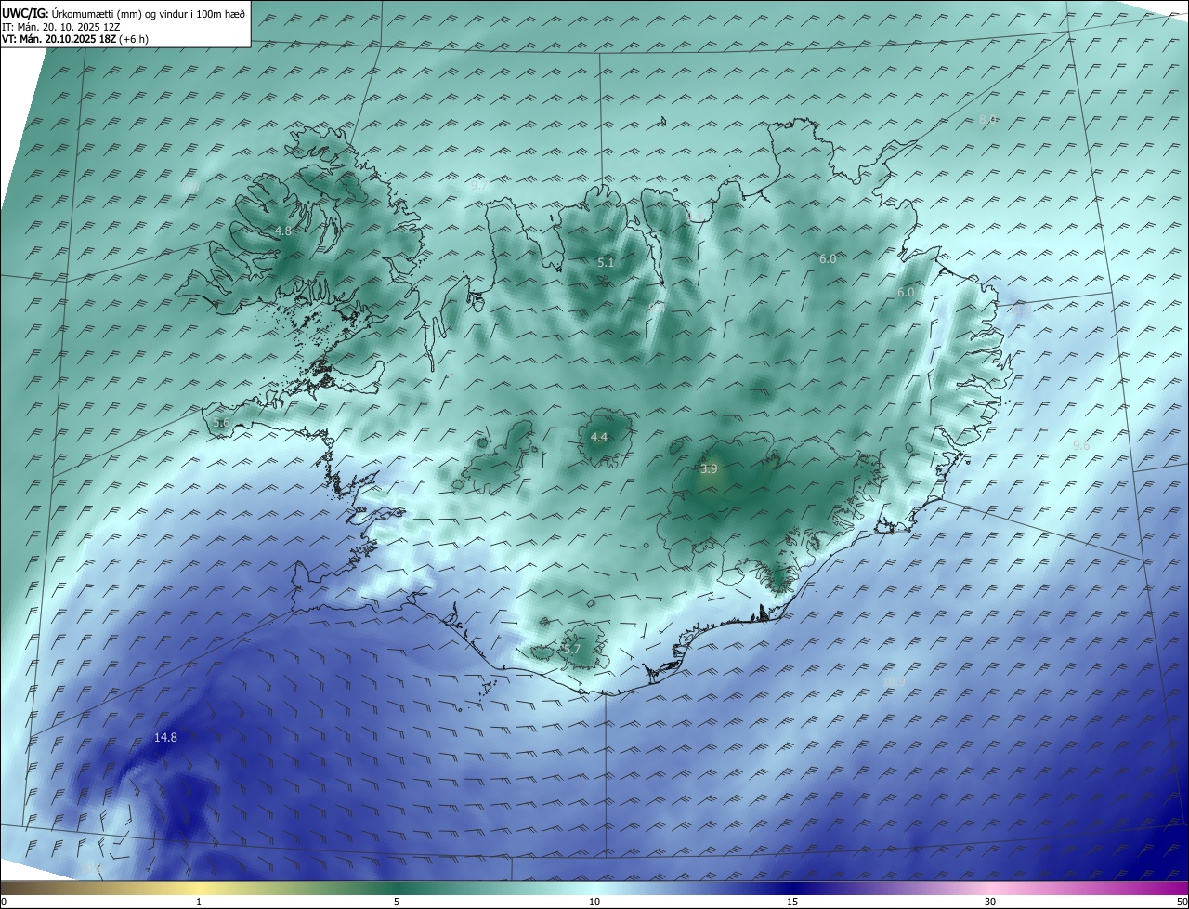Click the 9.6 value off the east coast
This screenshot has width=1189, height=909.
(x=1081, y=446)
